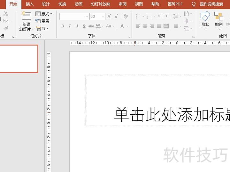The height and width of the screenshot is (172, 230).
Task: Click the 重置 reset button
Action: (x=43, y=21)
